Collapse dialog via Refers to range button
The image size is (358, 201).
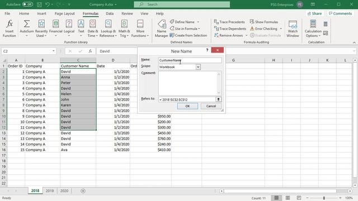(x=218, y=99)
